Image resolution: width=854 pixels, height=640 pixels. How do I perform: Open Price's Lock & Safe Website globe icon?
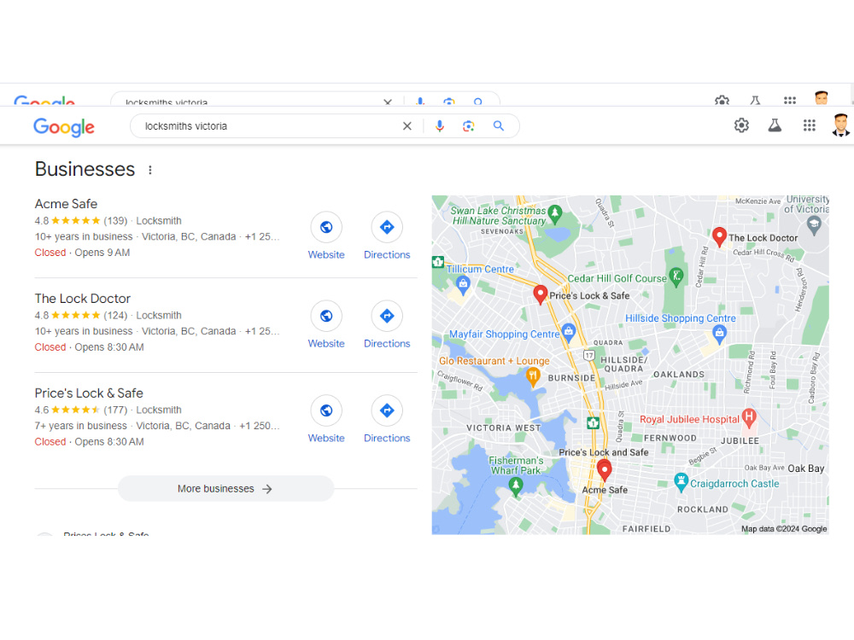click(326, 410)
